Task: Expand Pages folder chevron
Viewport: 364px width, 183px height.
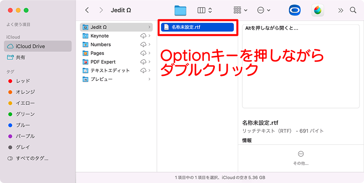Action: click(x=149, y=53)
